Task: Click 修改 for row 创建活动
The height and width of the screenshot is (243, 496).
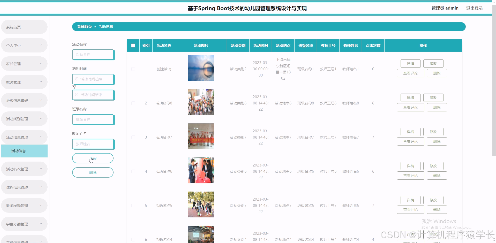Action: point(433,64)
